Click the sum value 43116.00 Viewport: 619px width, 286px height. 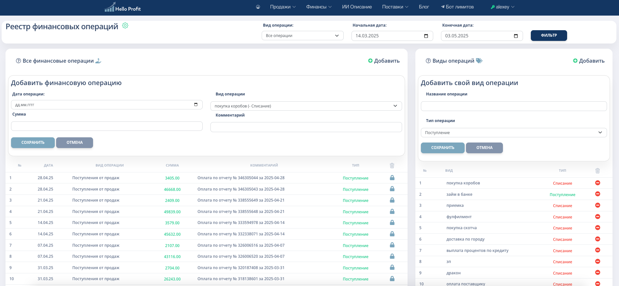(172, 256)
